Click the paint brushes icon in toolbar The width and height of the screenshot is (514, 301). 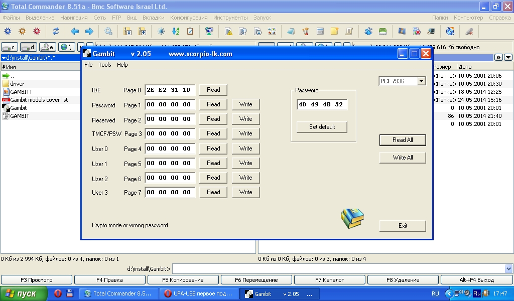306,32
